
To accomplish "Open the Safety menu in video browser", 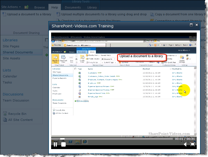I will [178, 45].
